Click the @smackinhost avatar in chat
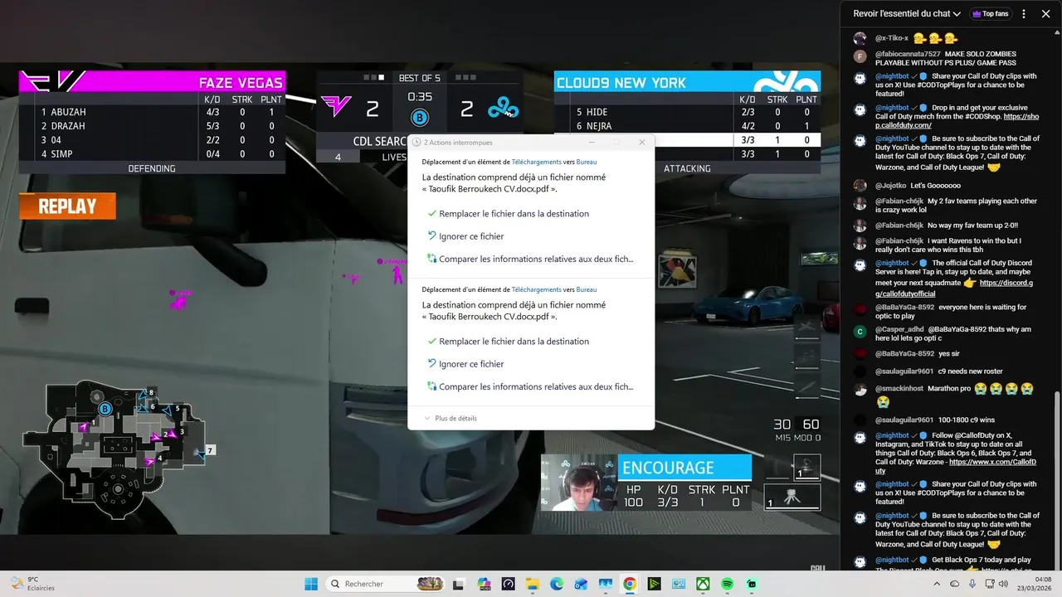This screenshot has width=1062, height=597. coord(860,390)
